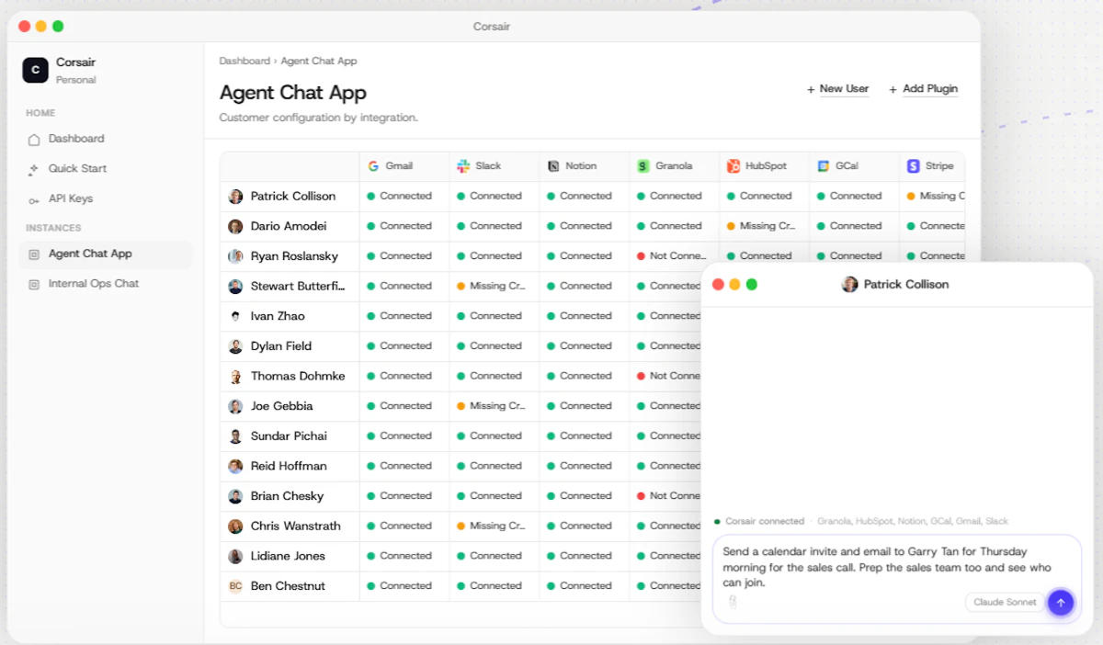Click Sundar Pichai's avatar in the table
The width and height of the screenshot is (1103, 645).
236,436
